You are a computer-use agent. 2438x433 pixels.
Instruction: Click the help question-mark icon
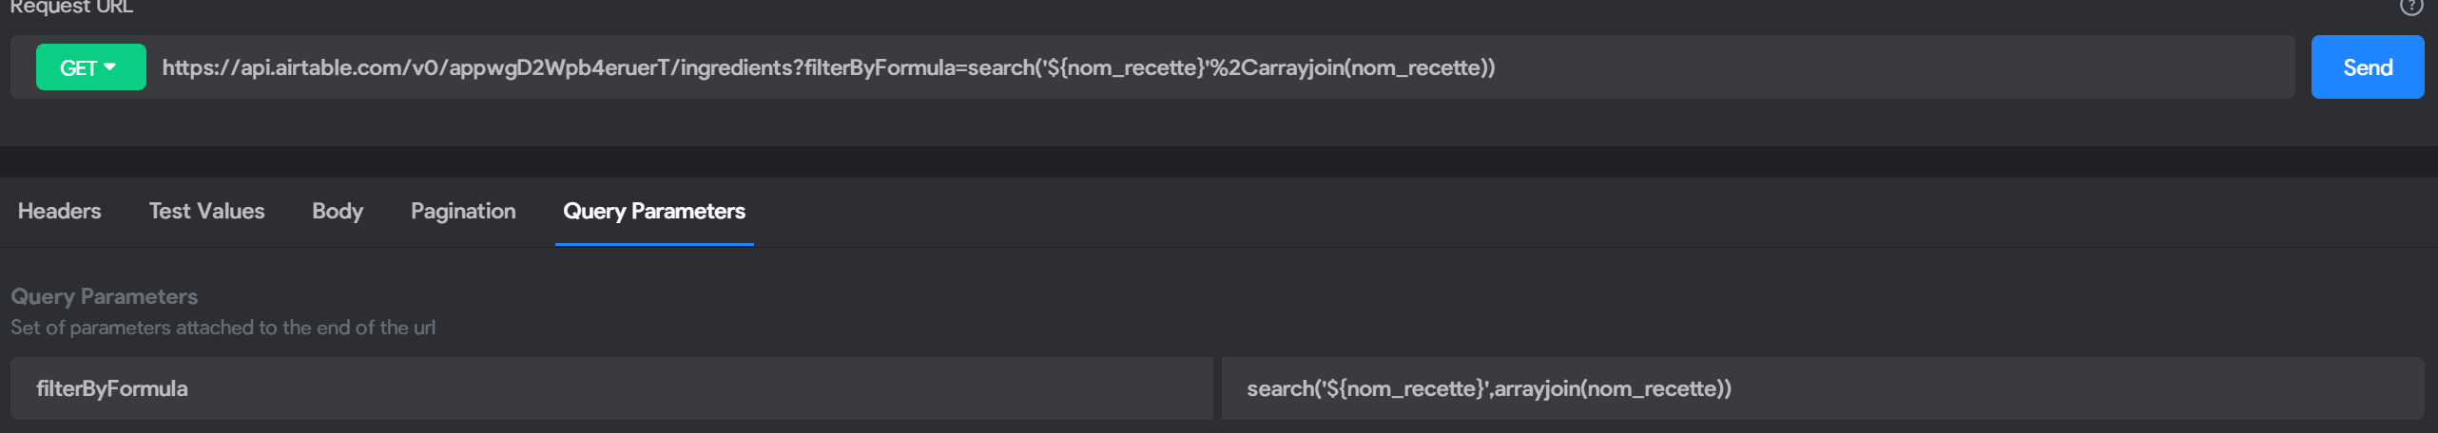point(2411,7)
